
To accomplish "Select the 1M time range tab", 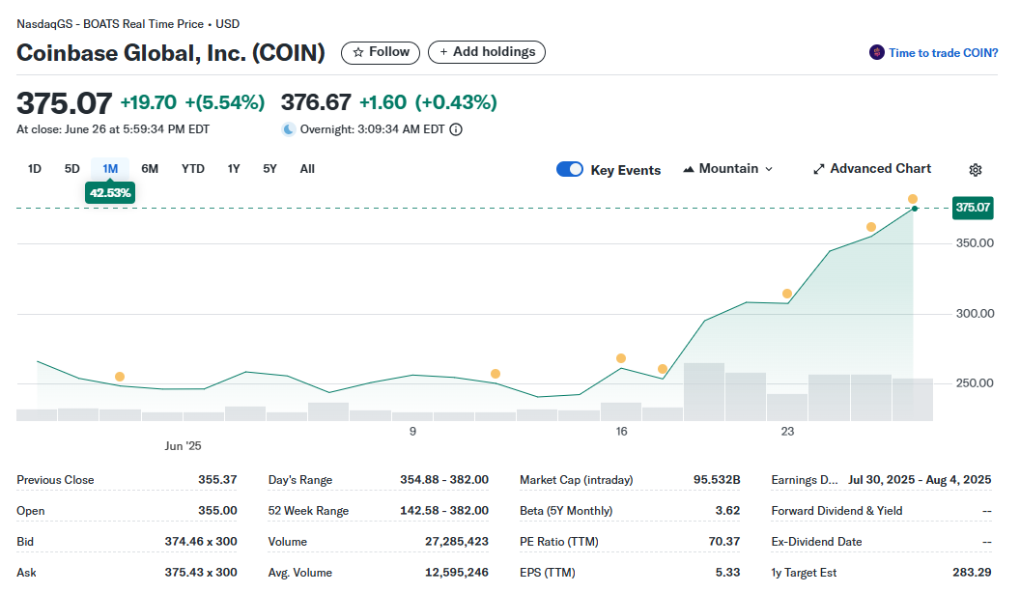I will click(x=110, y=169).
